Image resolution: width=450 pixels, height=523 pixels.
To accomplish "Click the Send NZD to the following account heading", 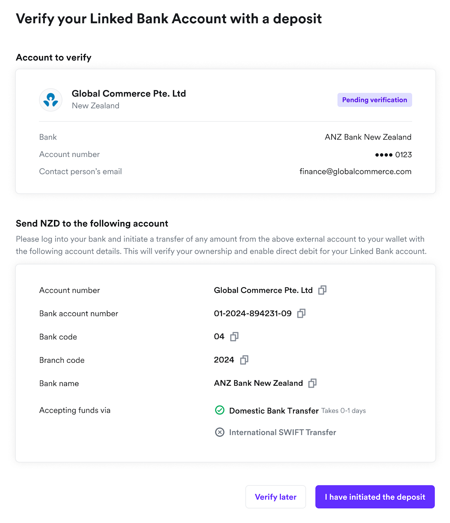I will tap(92, 224).
